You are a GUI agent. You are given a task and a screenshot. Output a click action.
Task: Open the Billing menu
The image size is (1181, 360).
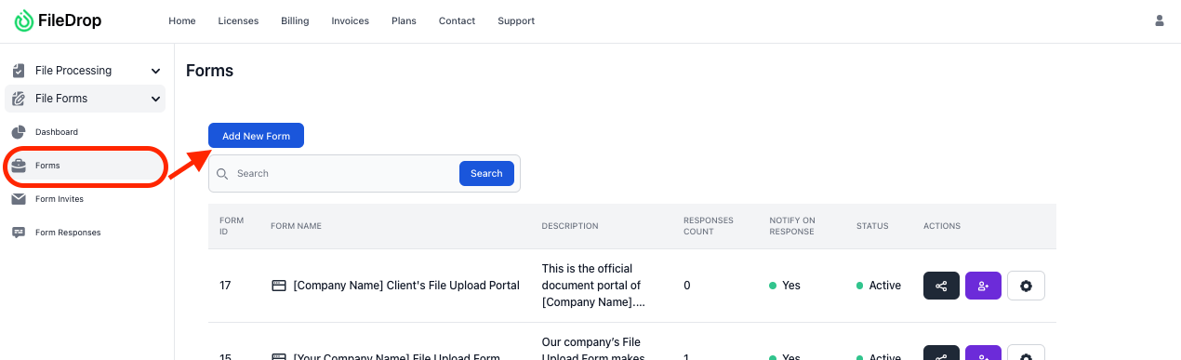[295, 20]
